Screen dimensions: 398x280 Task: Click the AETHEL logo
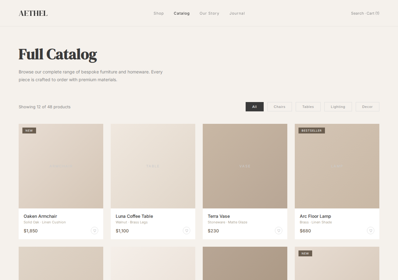tap(33, 13)
